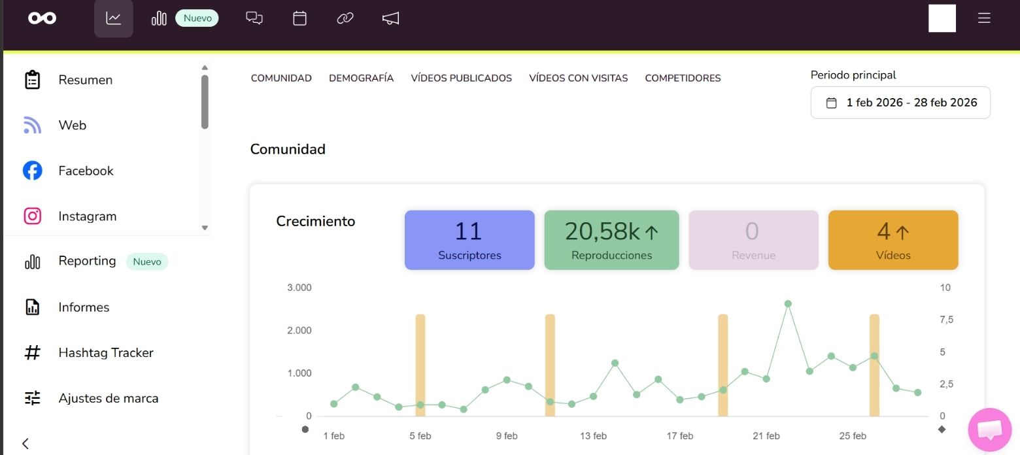Switch to the VÍDEOS CON VISITAS tab
The width and height of the screenshot is (1020, 455).
[578, 78]
